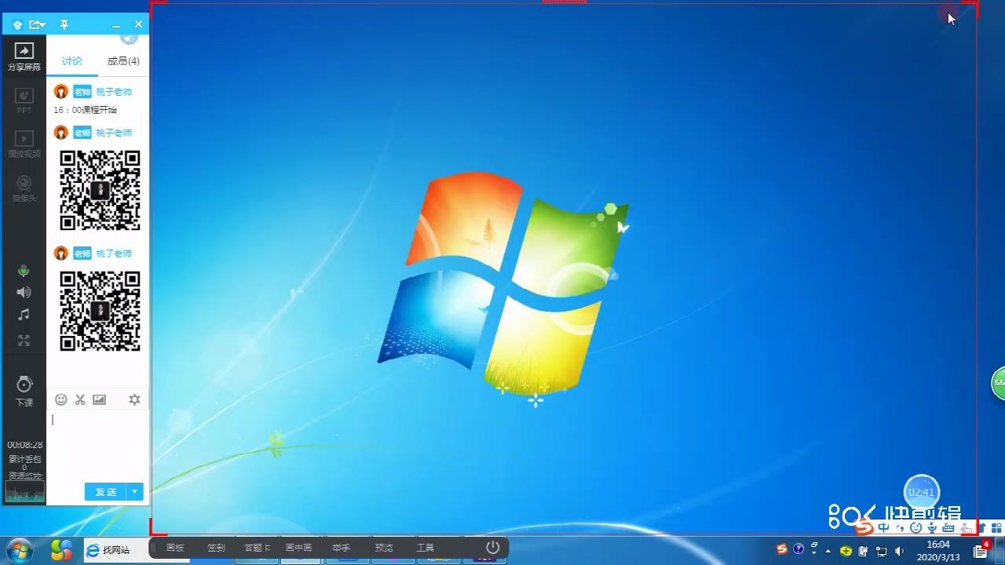The height and width of the screenshot is (565, 1005).
Task: Open the share export dropdown in the title bar
Action: point(37,25)
